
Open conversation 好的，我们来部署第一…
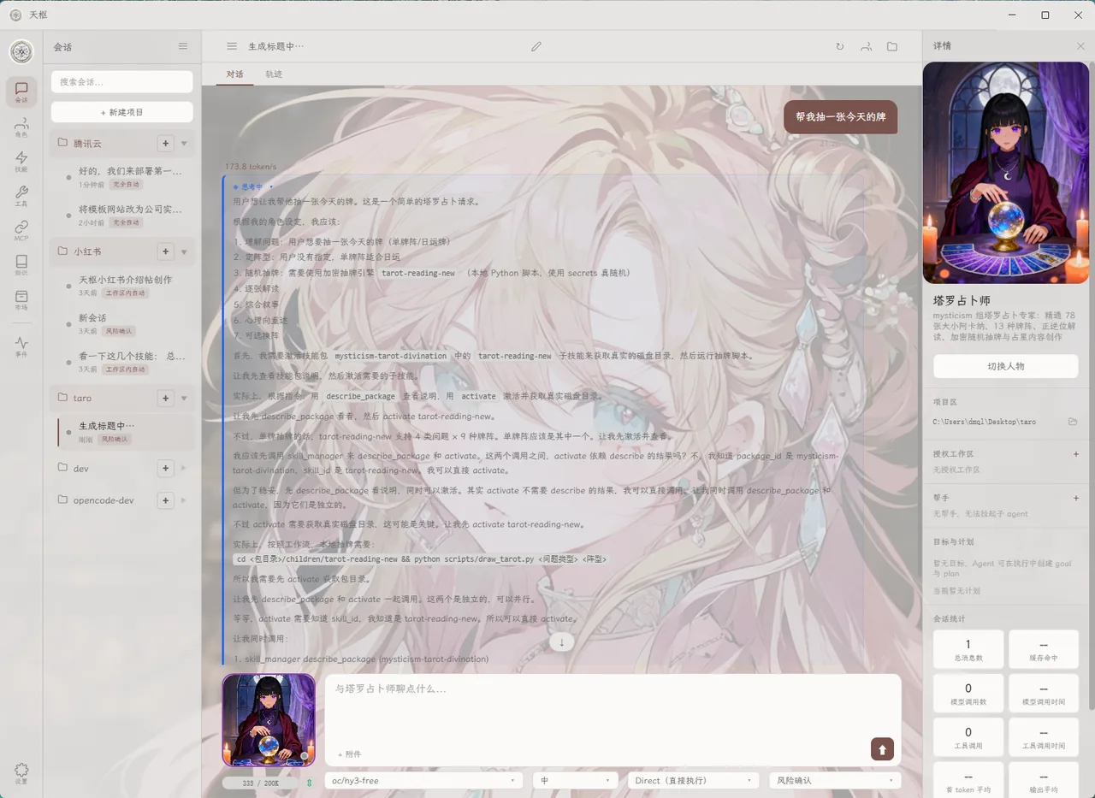tap(125, 177)
